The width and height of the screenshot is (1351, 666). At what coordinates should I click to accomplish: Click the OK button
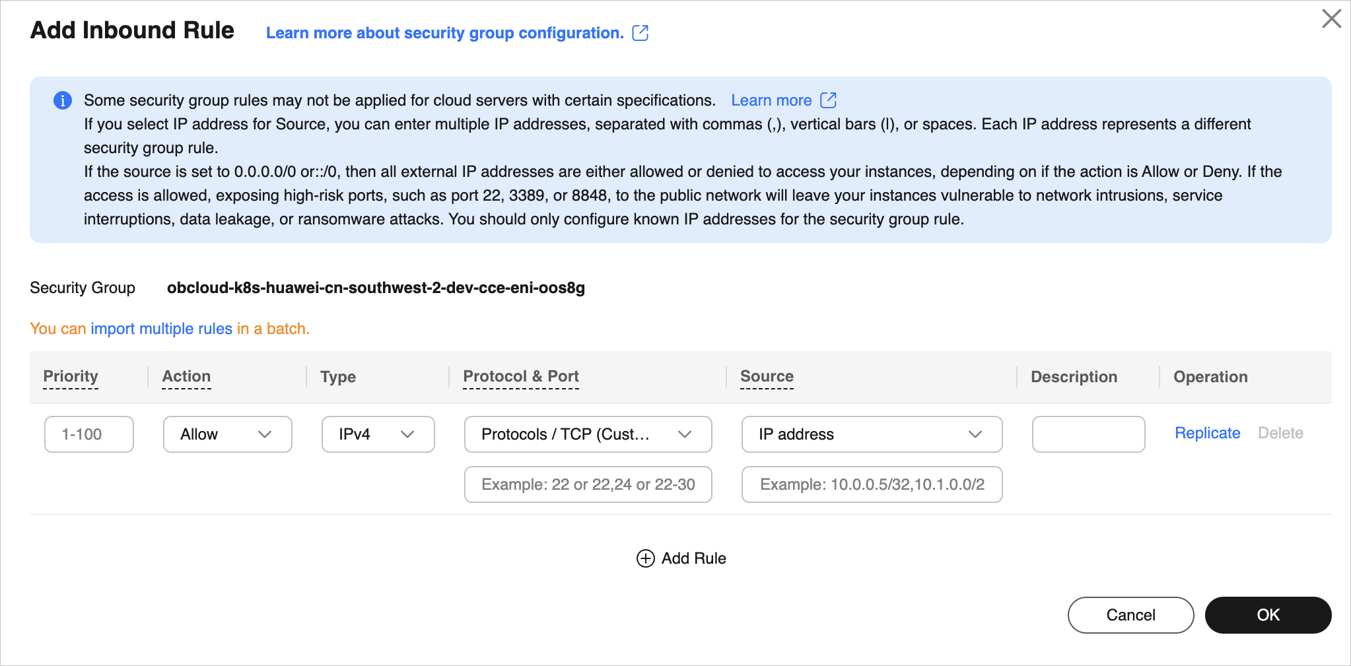click(x=1268, y=615)
